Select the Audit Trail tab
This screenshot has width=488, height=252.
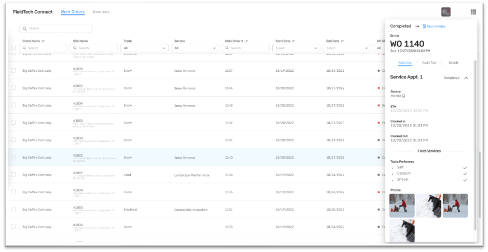(429, 62)
